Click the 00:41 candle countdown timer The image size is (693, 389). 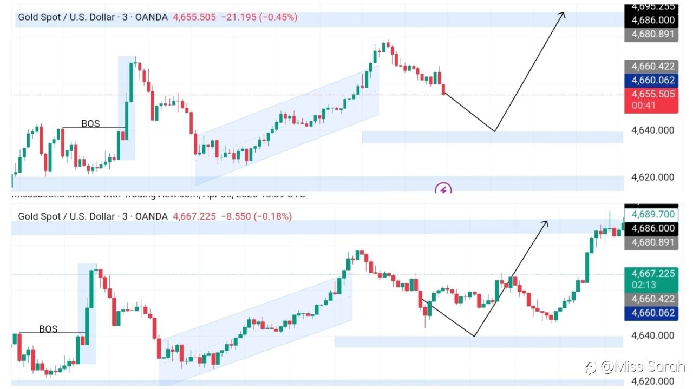point(643,106)
